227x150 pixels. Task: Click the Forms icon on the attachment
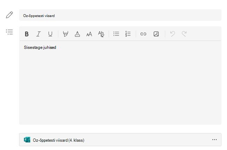(27, 140)
